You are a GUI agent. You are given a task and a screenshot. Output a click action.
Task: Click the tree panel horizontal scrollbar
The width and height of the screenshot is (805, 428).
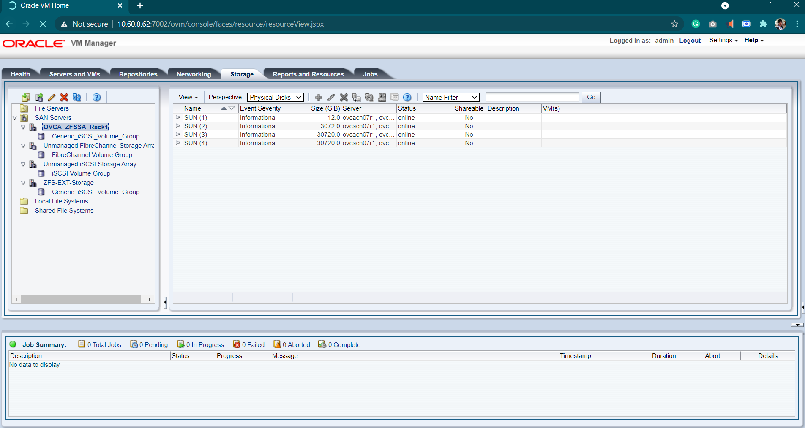(x=81, y=299)
